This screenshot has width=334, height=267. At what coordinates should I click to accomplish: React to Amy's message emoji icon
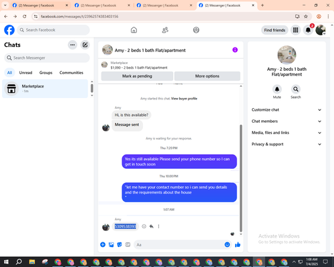[x=144, y=226]
